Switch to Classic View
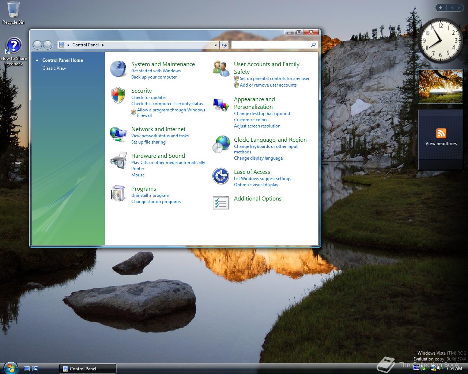 54,68
